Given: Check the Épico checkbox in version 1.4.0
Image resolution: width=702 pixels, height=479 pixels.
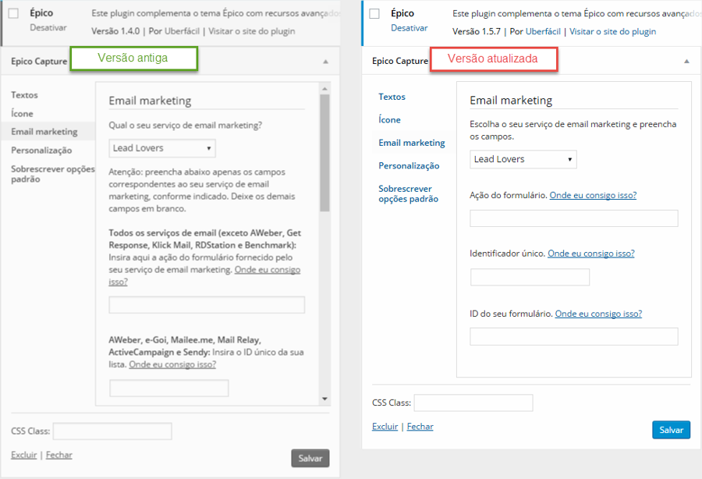Looking at the screenshot, I should 13,13.
